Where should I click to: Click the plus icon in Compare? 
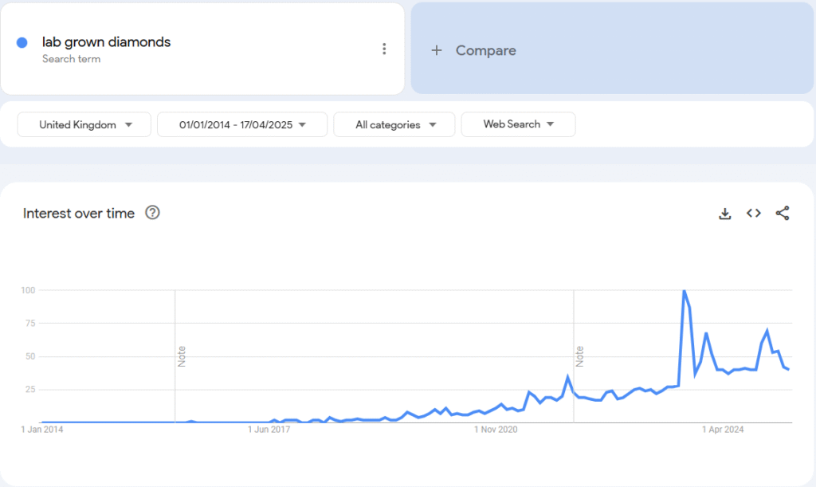point(436,50)
